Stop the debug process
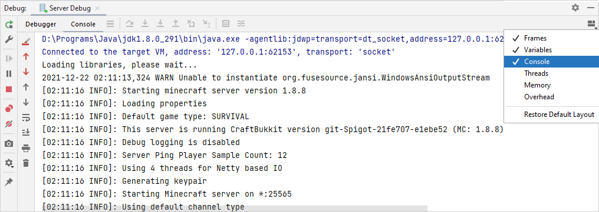 click(9, 89)
